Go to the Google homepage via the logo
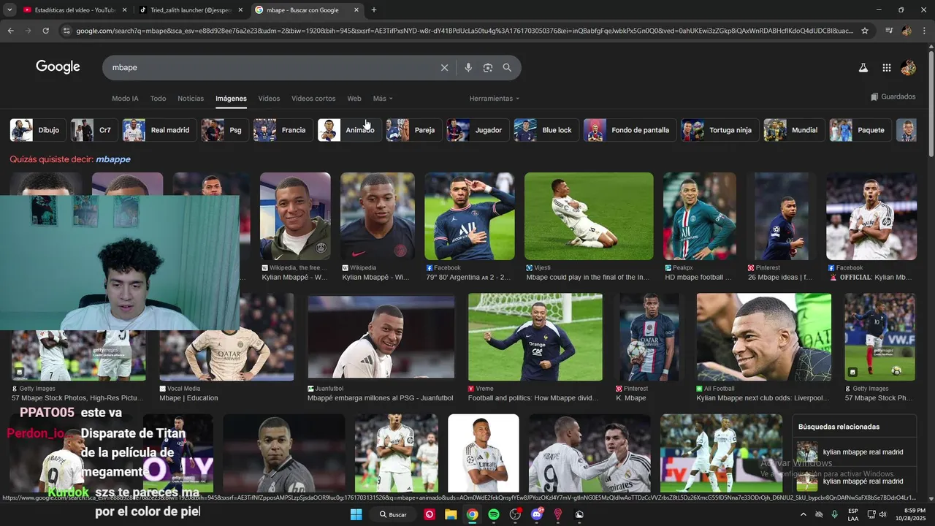The width and height of the screenshot is (935, 526). coord(58,67)
